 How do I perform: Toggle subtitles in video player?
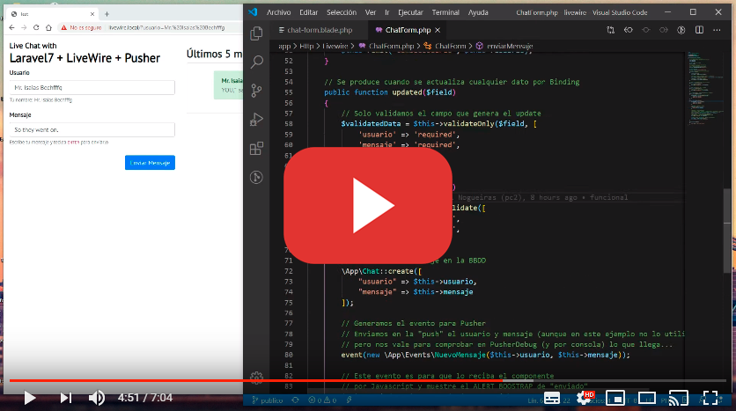click(552, 399)
